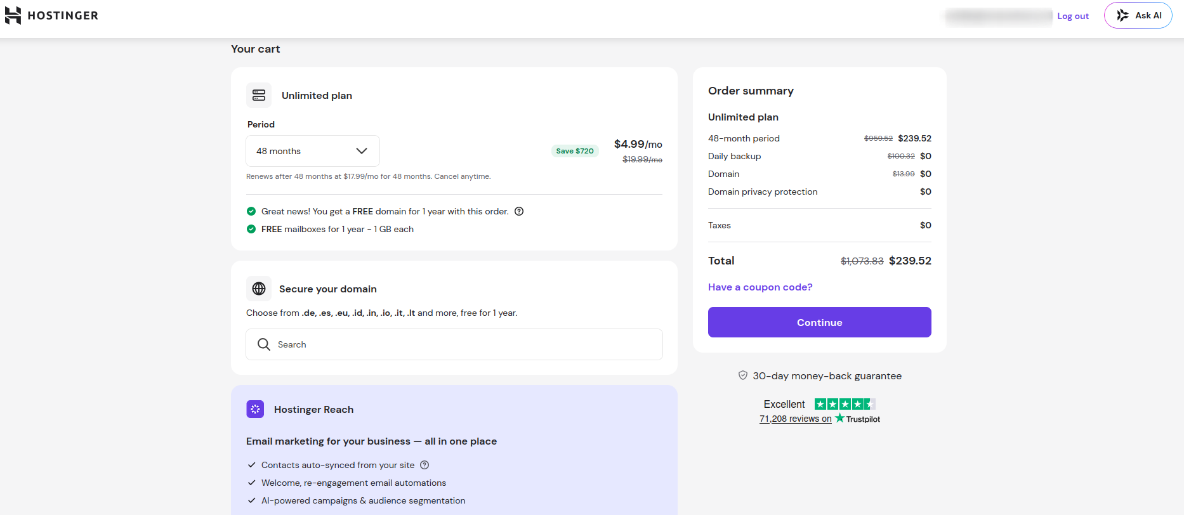The image size is (1184, 515).
Task: Open the 71,208 reviews link
Action: pyautogui.click(x=796, y=419)
